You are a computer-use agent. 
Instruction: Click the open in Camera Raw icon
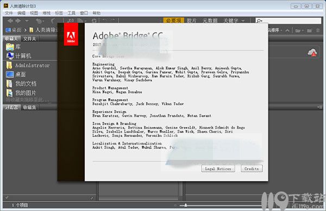click(x=94, y=21)
